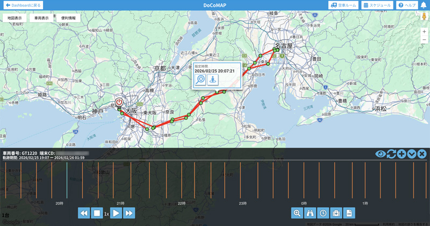Click the circular arrows refresh icon
The image size is (430, 226).
click(391, 154)
